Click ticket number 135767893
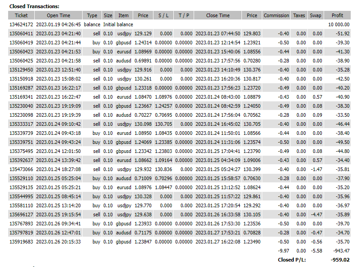Viewport: 362px width, 267px height. click(x=21, y=224)
